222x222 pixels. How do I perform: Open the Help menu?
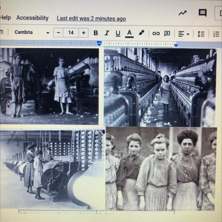5,17
